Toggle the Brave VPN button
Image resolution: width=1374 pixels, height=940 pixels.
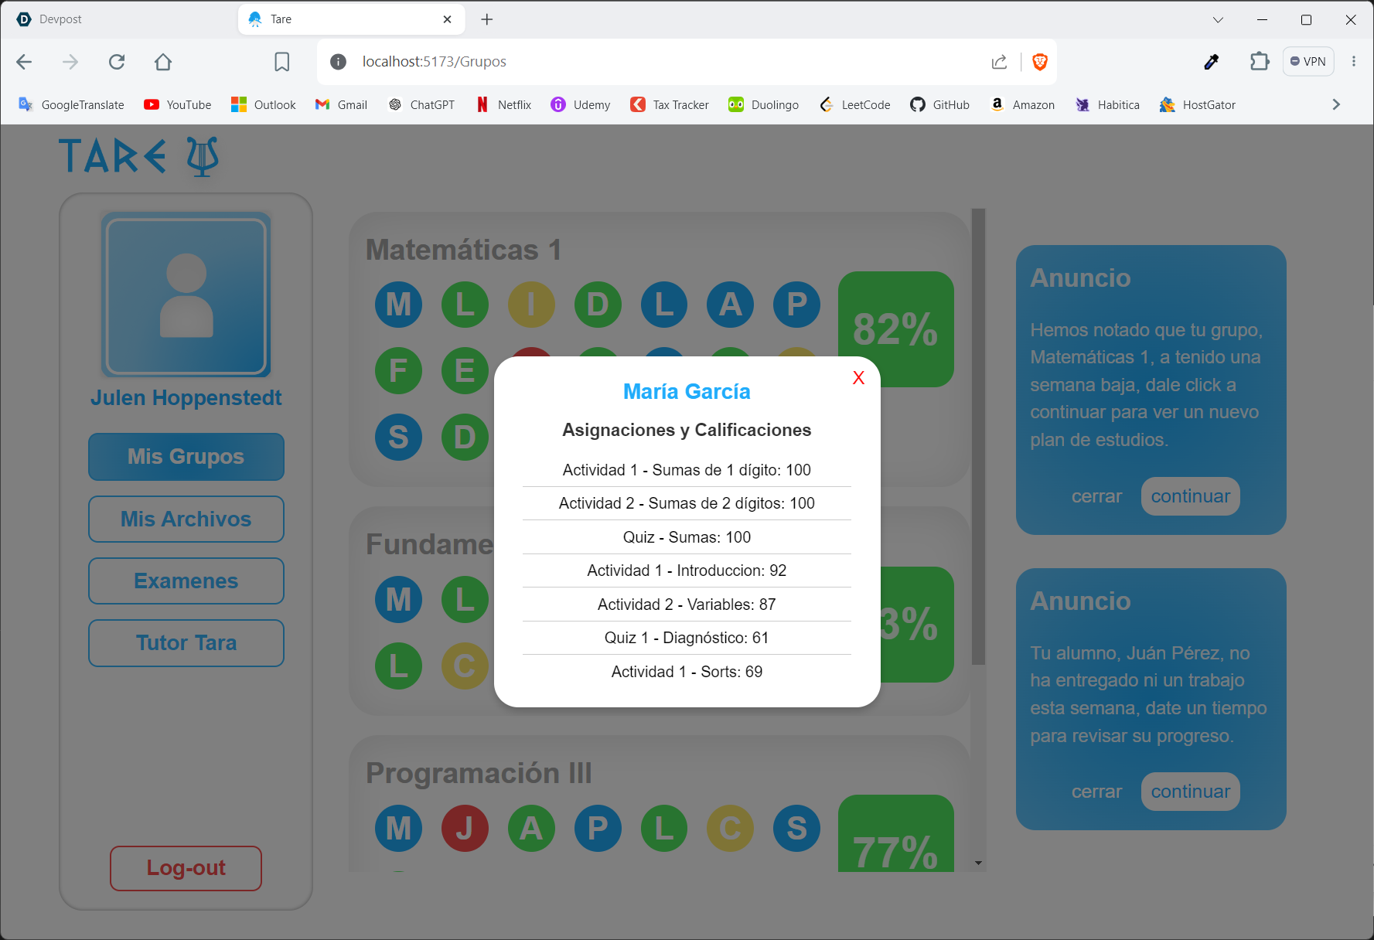pyautogui.click(x=1308, y=62)
